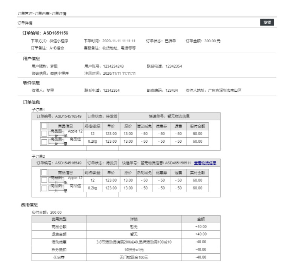The width and height of the screenshot is (295, 268).
Task: Click the 发货 (ship) button
Action: (x=267, y=22)
